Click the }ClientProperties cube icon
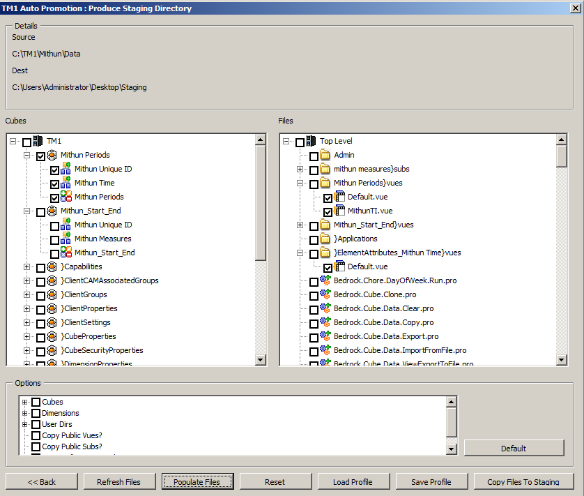The image size is (584, 496). click(52, 308)
